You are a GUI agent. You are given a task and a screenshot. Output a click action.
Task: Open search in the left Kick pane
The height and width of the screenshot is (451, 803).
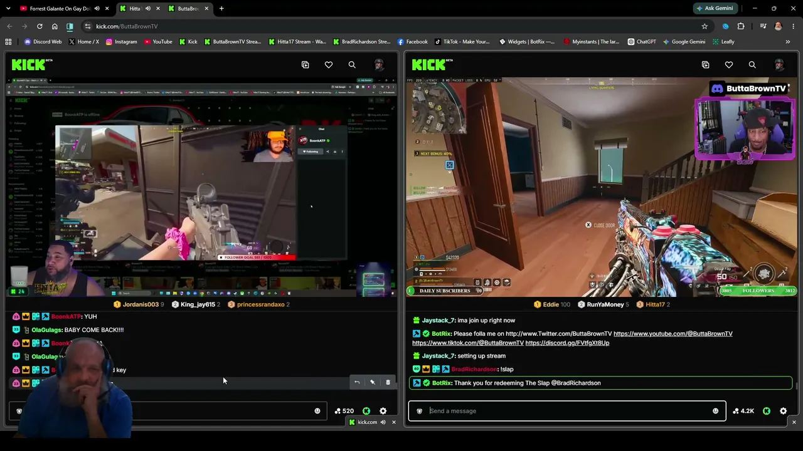click(x=352, y=65)
